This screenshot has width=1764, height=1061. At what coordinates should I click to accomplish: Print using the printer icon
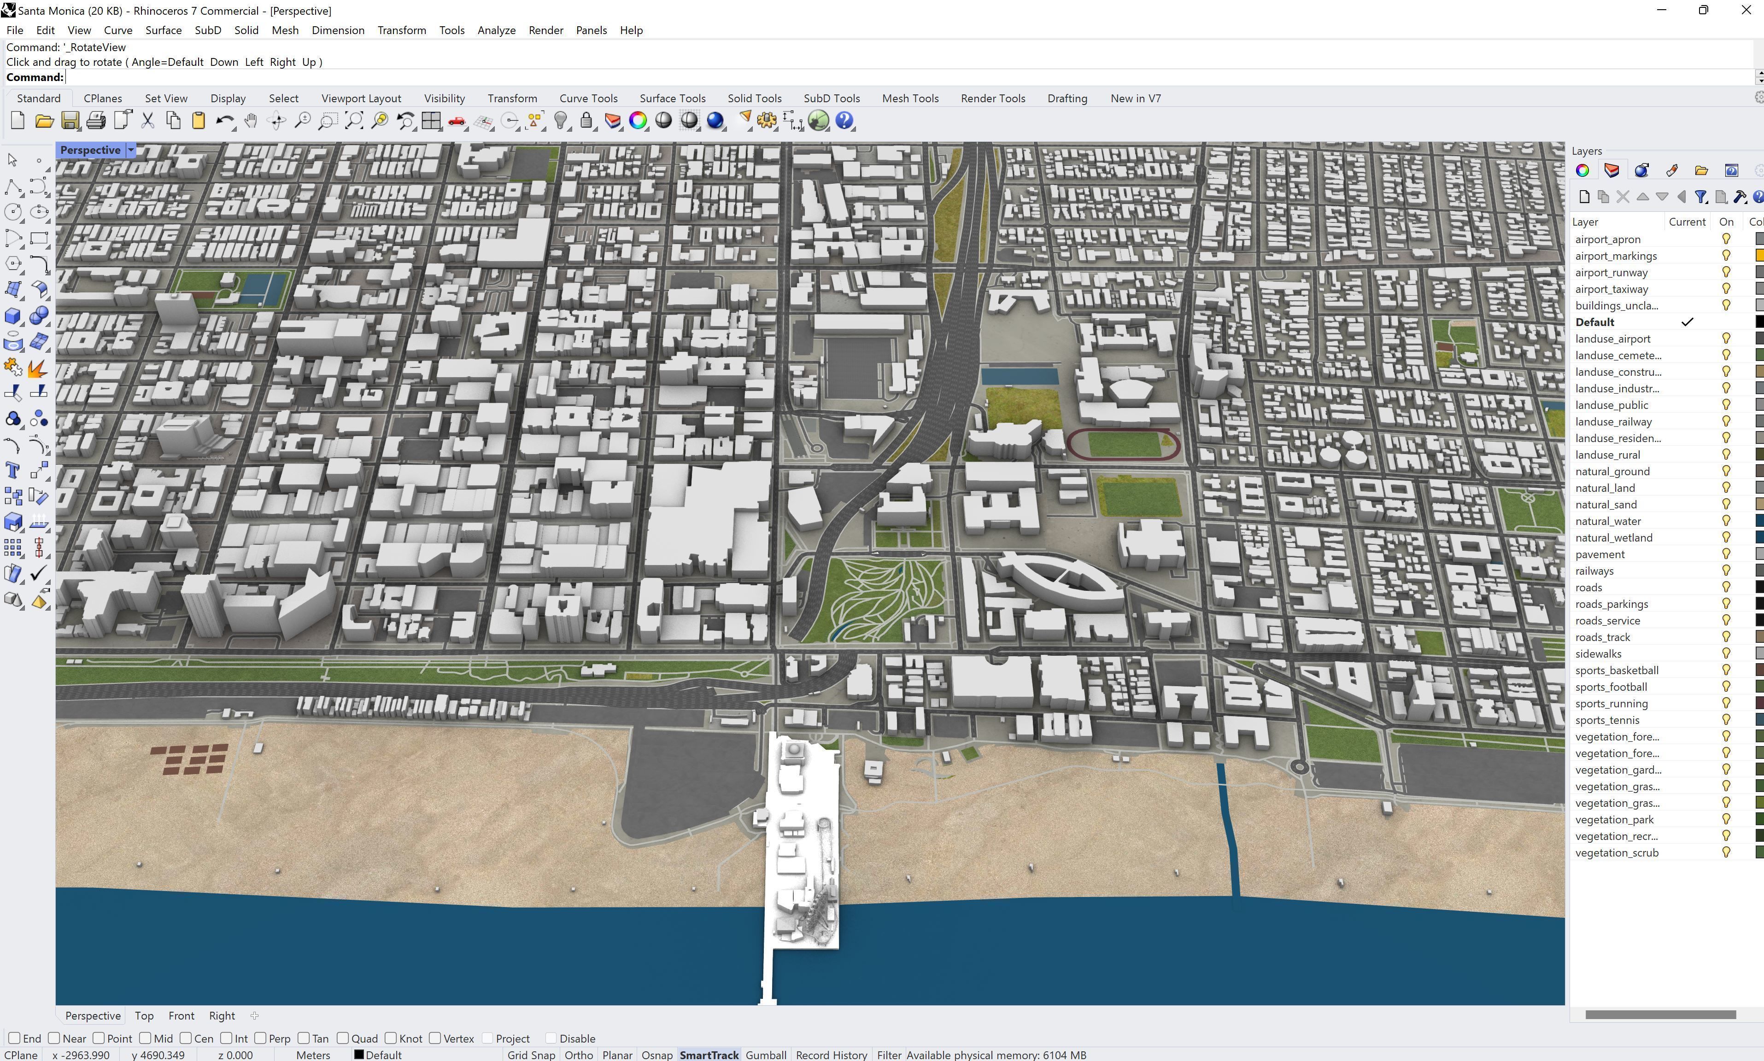(96, 121)
